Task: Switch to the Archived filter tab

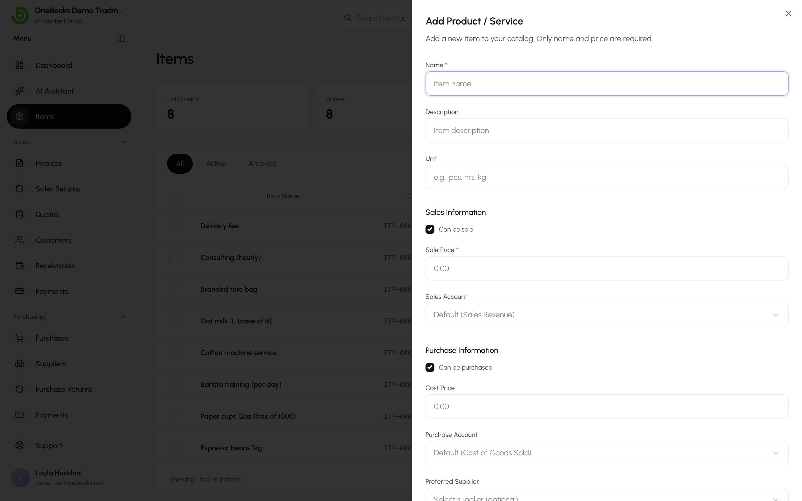Action: click(x=263, y=163)
